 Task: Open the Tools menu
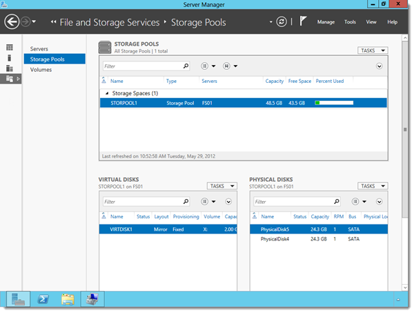(x=350, y=22)
